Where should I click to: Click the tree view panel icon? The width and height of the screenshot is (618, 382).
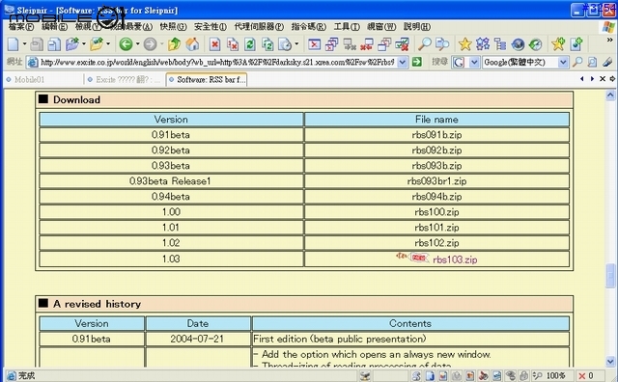(x=500, y=44)
